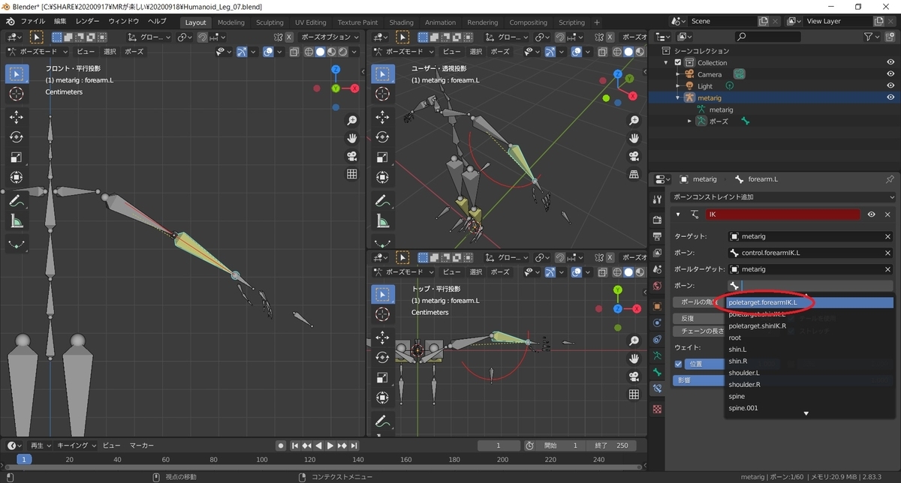This screenshot has height=483, width=901.
Task: Collapse the IK constraint panel triangle
Action: [x=678, y=214]
